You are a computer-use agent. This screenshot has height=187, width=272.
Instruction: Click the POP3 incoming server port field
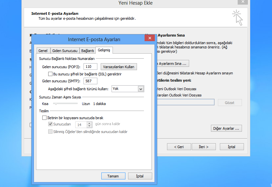(90, 67)
